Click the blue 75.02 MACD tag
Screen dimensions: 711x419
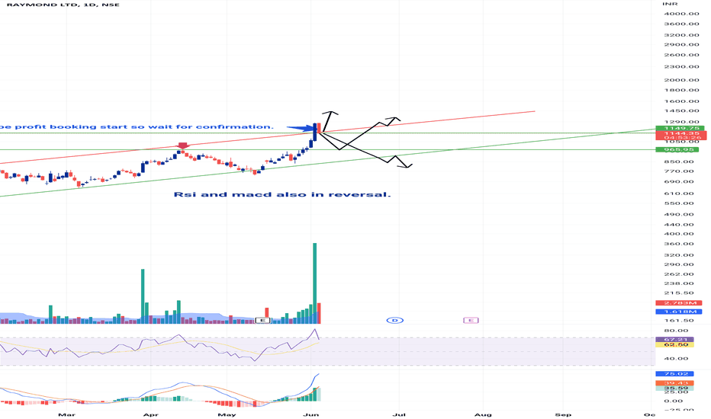click(674, 374)
